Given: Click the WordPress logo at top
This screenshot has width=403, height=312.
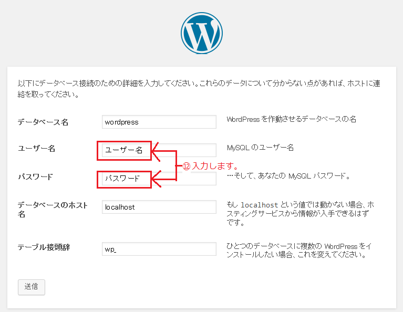Looking at the screenshot, I should pyautogui.click(x=202, y=33).
